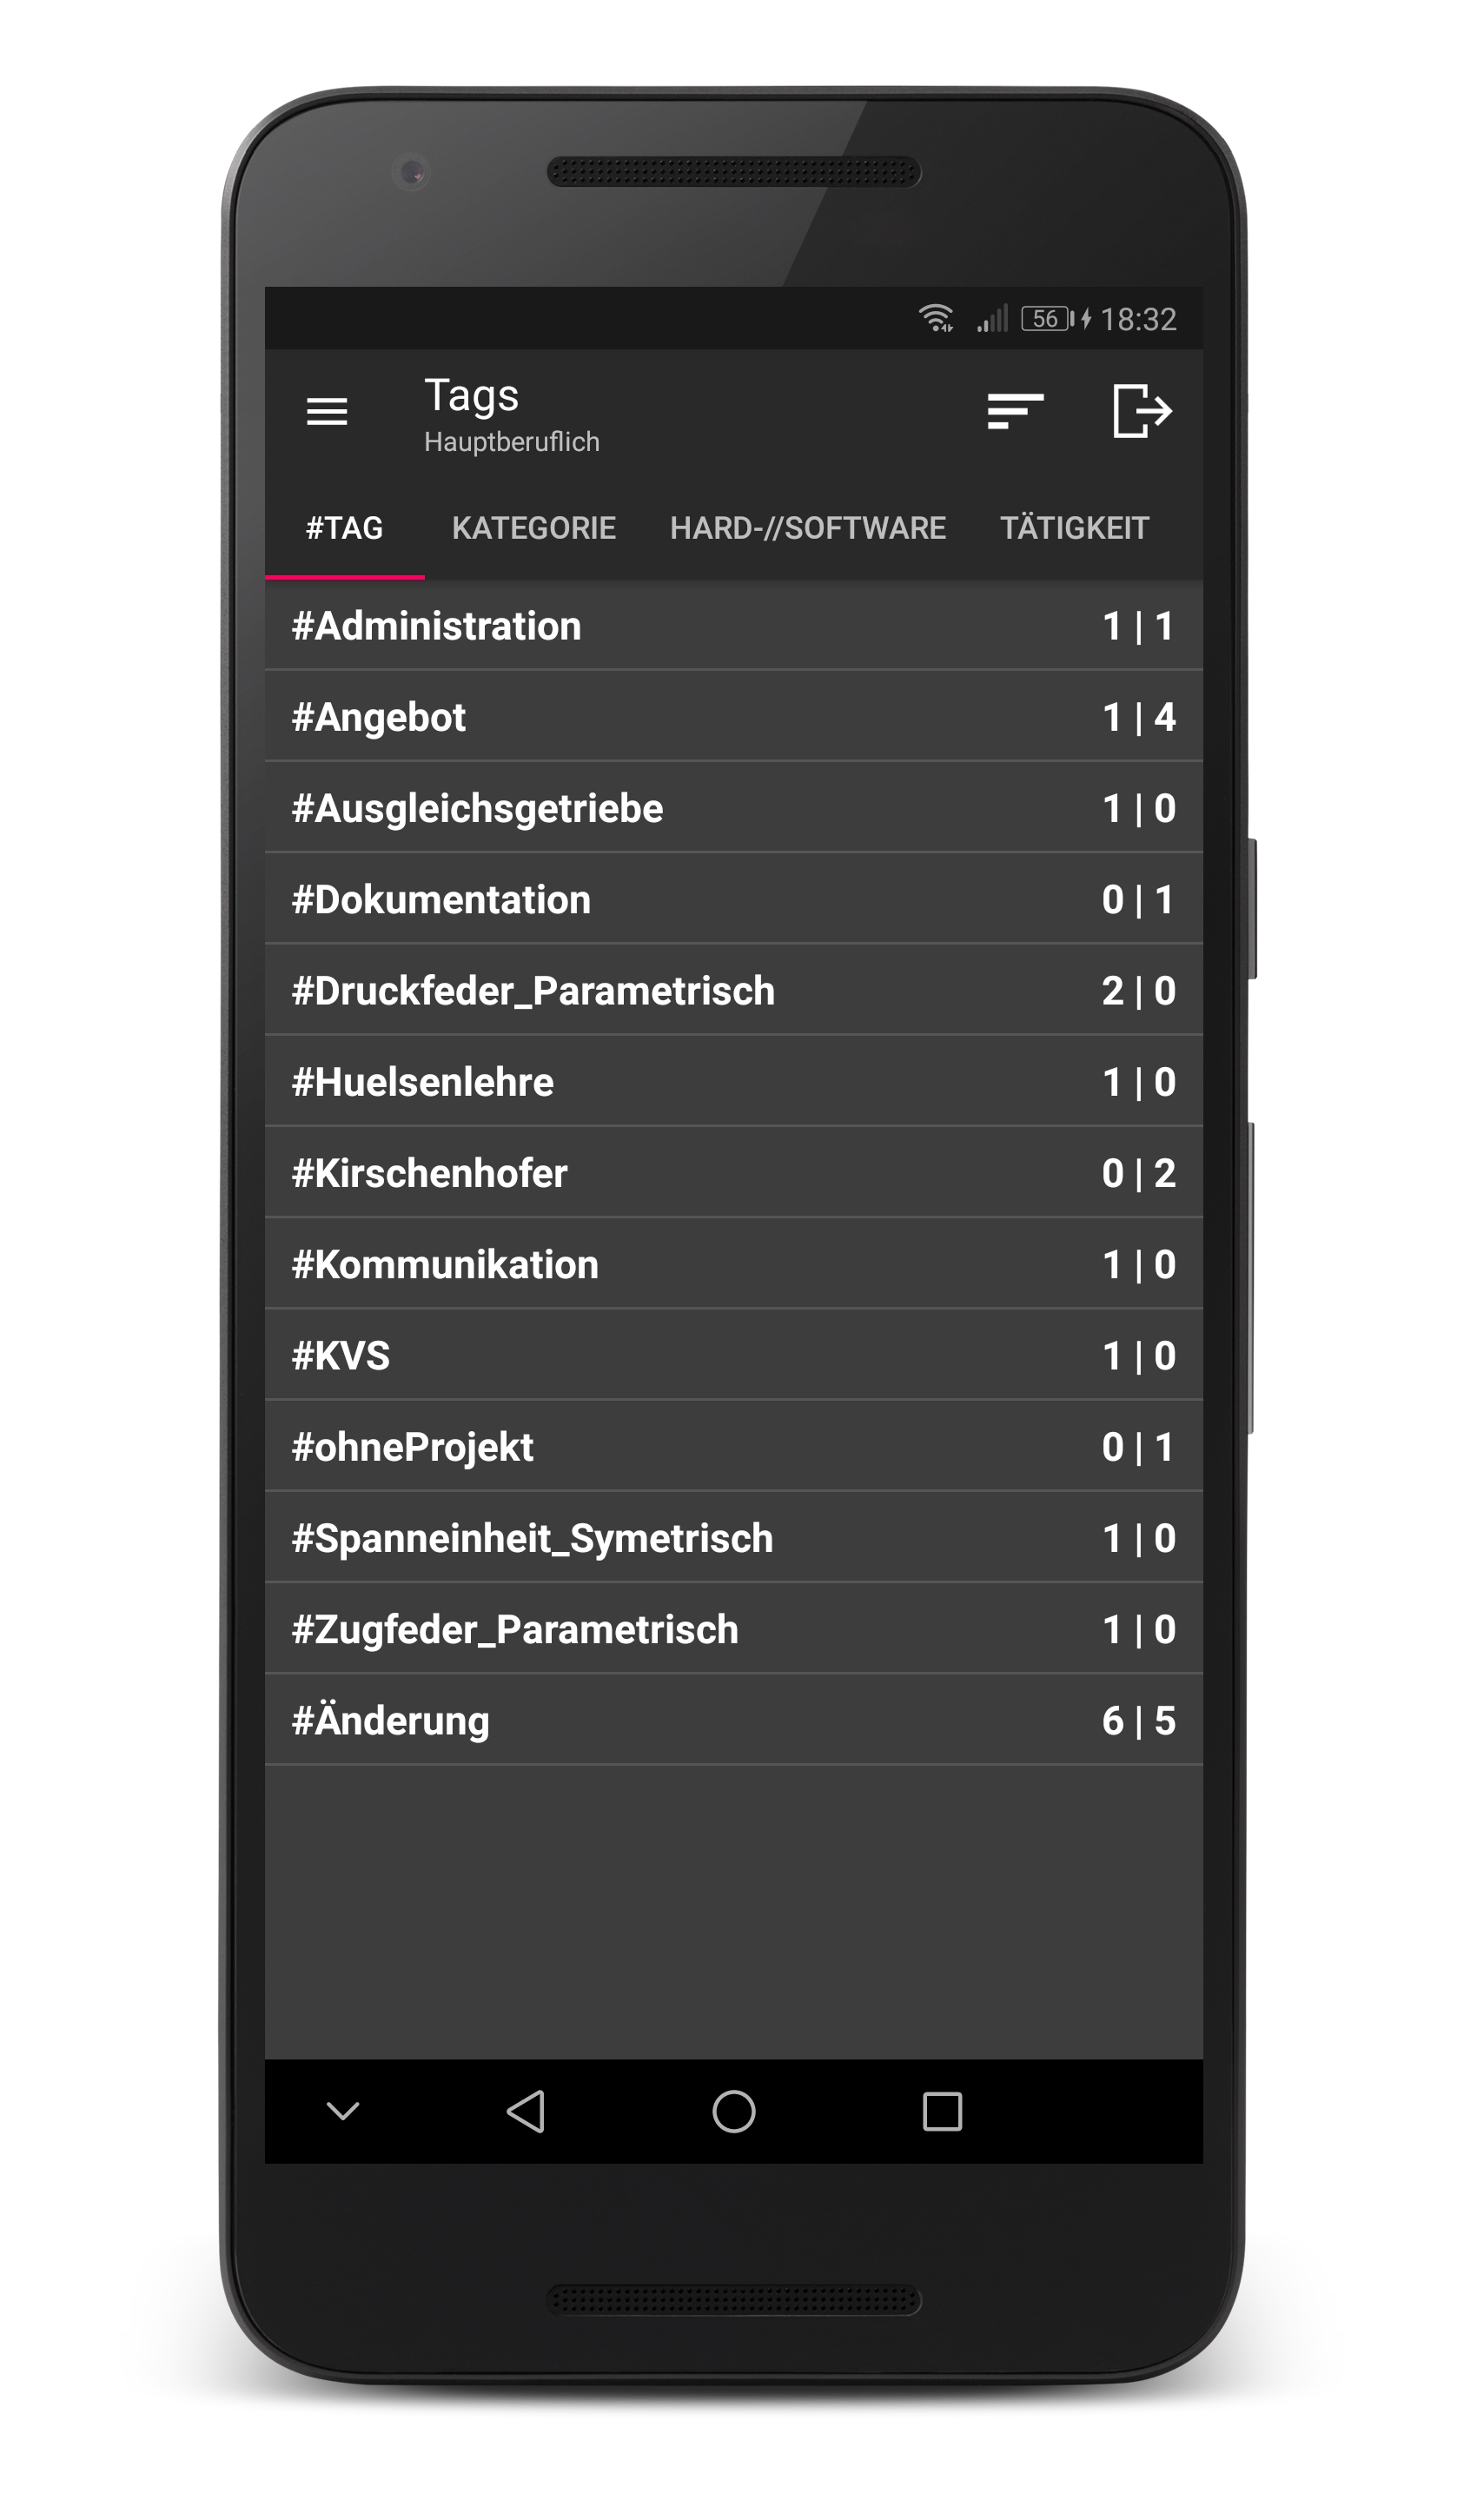1477x2520 pixels.
Task: Select the #Kirschenhofer tag
Action: click(733, 1173)
